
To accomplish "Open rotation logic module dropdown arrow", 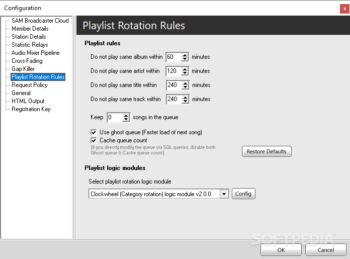I will click(224, 194).
